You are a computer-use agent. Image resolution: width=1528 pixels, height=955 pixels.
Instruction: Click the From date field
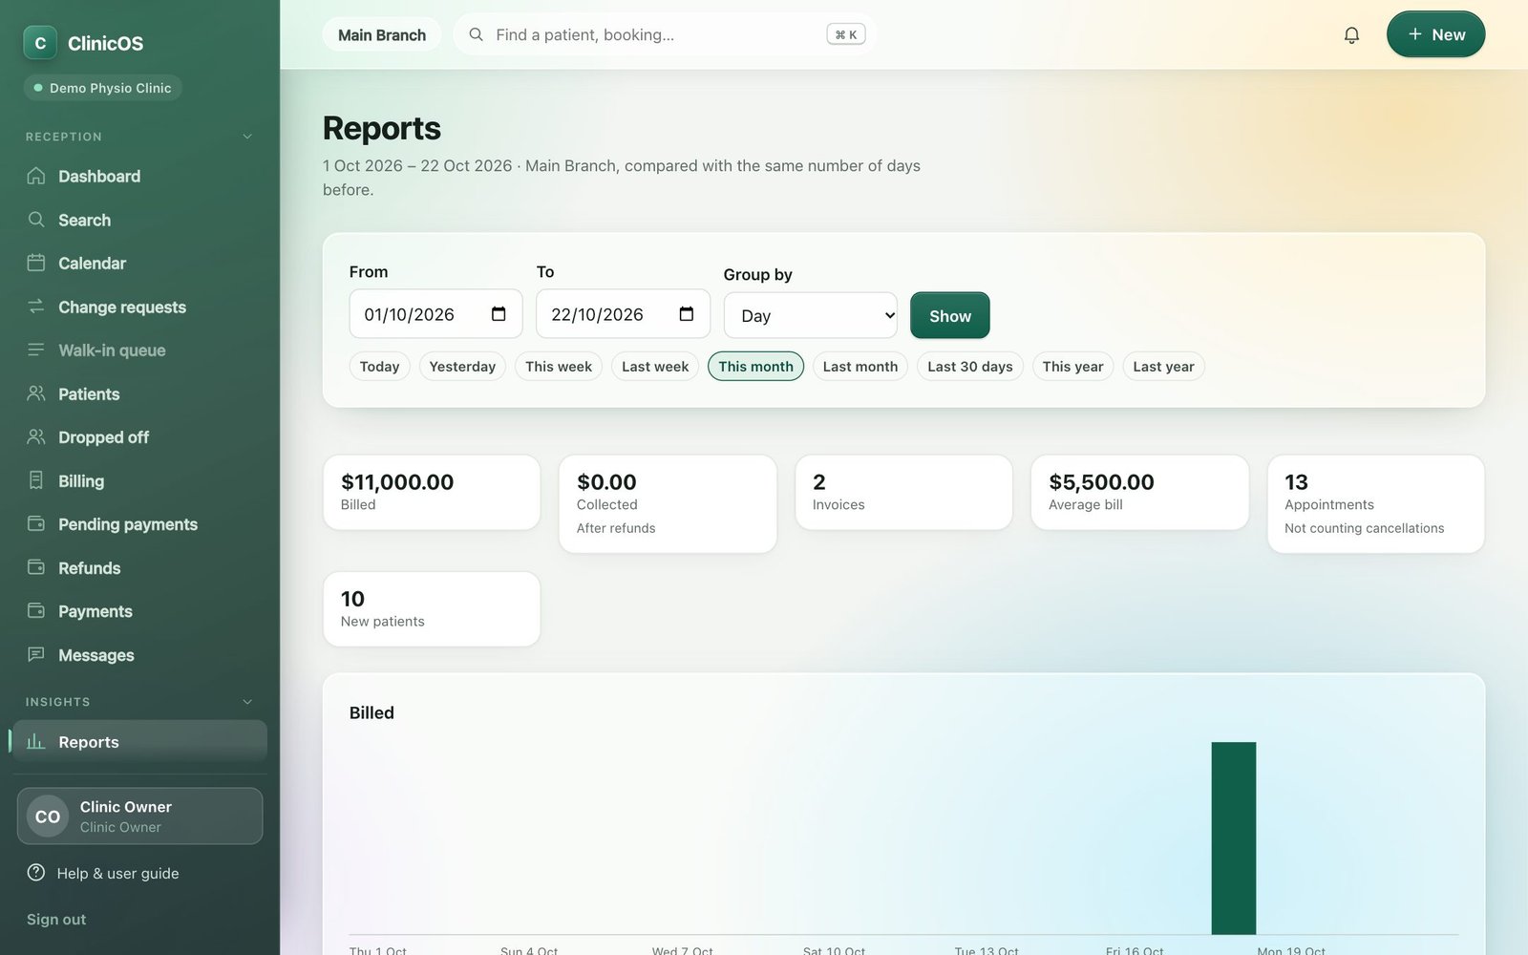[435, 314]
